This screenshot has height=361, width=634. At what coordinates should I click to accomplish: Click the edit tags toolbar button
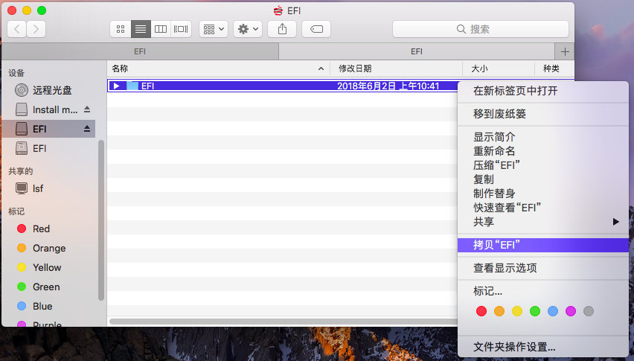[x=316, y=29]
